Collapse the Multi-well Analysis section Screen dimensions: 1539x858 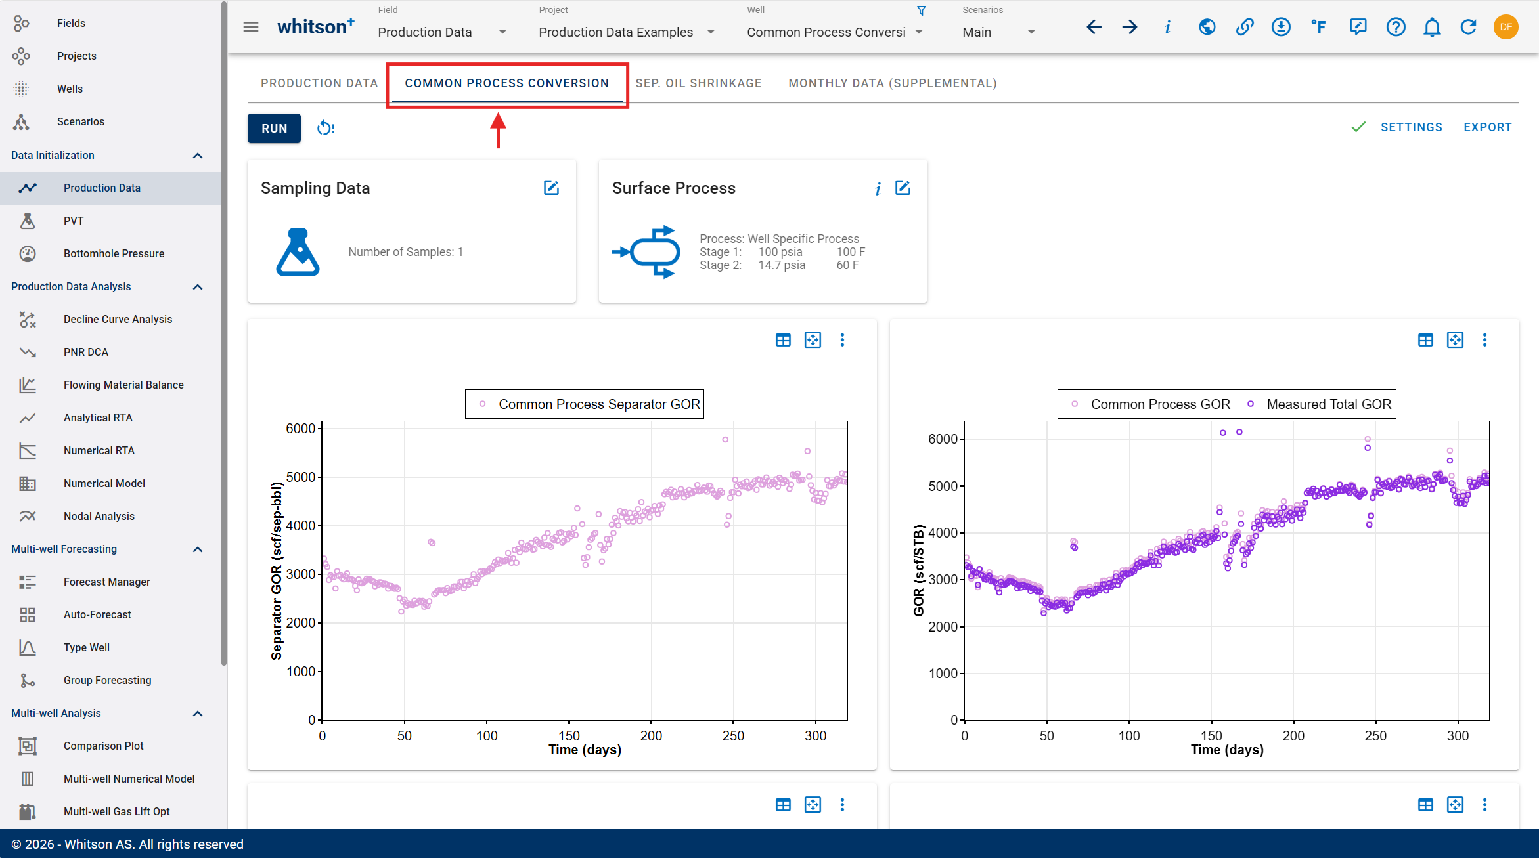click(x=197, y=714)
